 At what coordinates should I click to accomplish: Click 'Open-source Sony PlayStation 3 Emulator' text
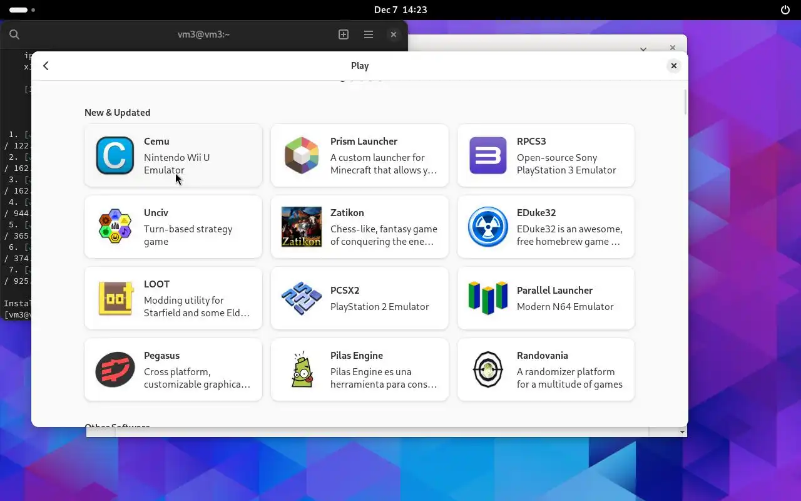click(566, 164)
